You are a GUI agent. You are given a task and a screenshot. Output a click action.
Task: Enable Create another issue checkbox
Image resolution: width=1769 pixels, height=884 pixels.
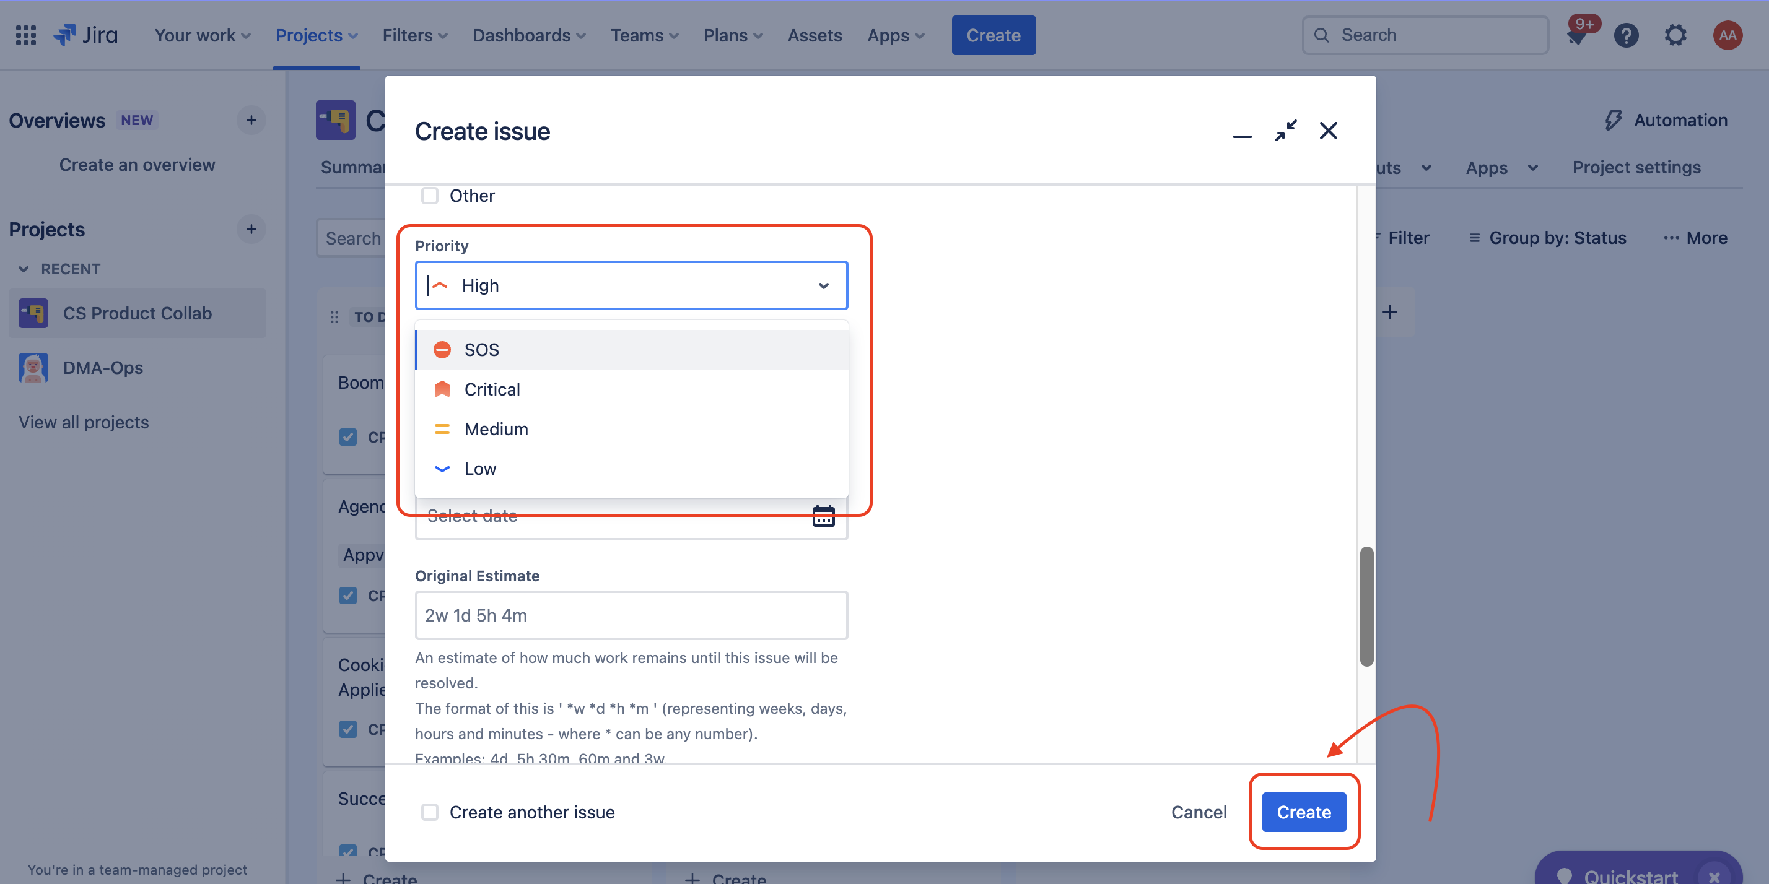point(430,812)
